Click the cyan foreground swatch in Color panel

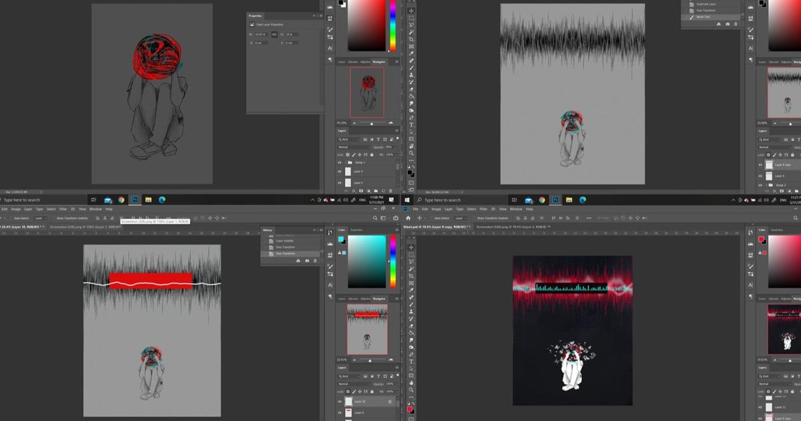pyautogui.click(x=340, y=239)
